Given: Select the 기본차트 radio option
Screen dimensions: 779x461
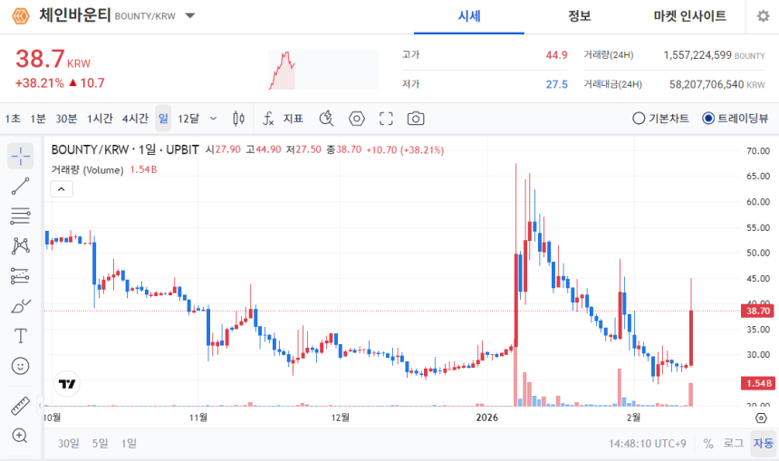Looking at the screenshot, I should pos(660,119).
